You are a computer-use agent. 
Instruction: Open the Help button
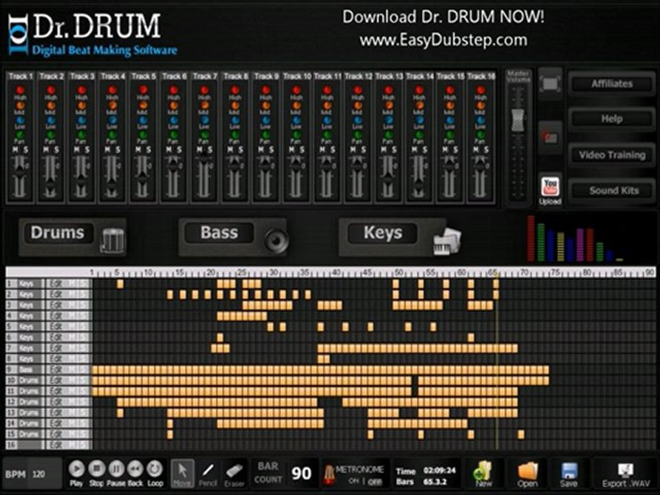pos(612,119)
